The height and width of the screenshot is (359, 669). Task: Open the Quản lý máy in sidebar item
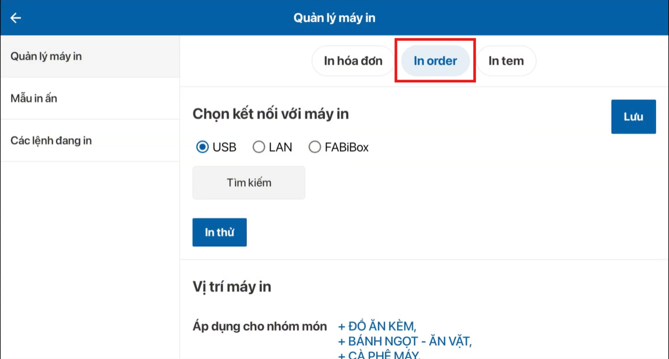pyautogui.click(x=46, y=56)
